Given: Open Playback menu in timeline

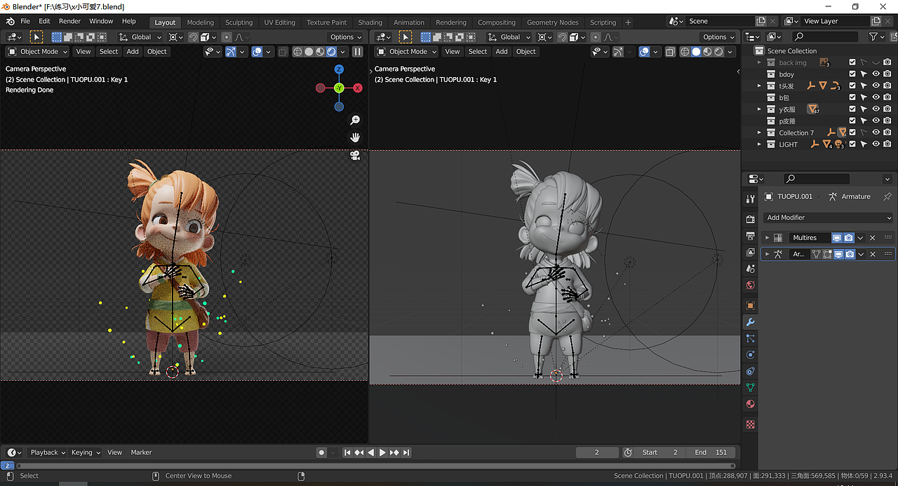Looking at the screenshot, I should (47, 452).
